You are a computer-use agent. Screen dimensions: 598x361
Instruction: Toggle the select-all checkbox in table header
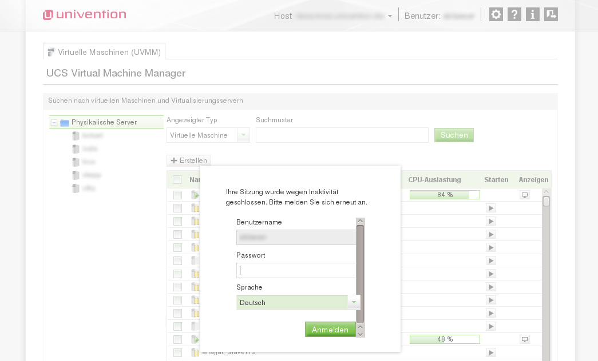[x=177, y=180]
